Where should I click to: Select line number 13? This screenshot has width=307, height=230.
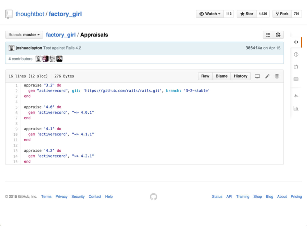16,151
